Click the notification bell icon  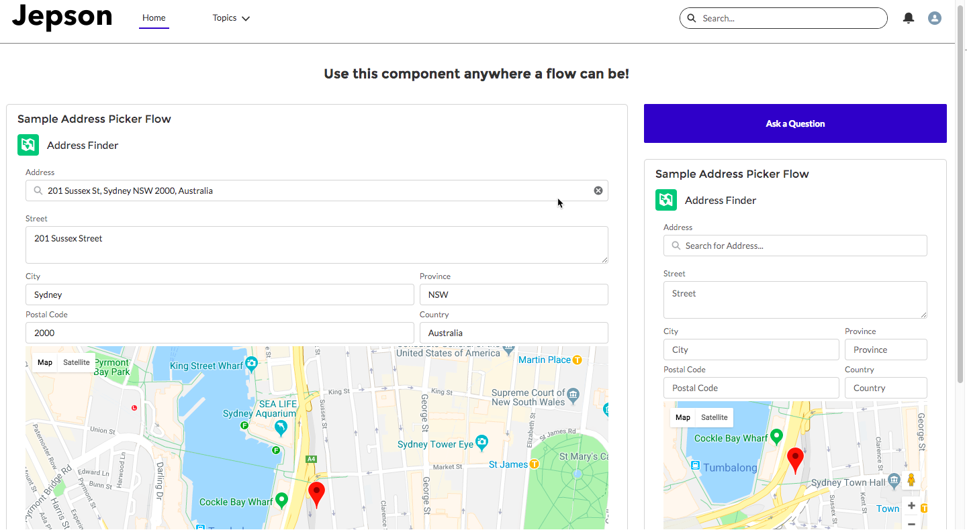pyautogui.click(x=909, y=18)
